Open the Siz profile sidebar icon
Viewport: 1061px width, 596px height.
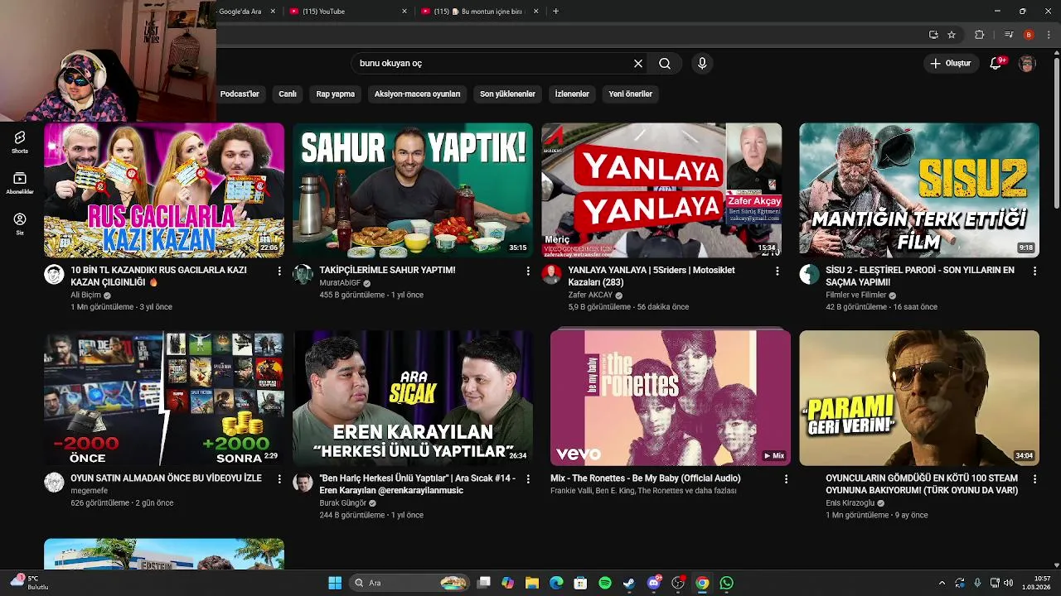[x=20, y=223]
